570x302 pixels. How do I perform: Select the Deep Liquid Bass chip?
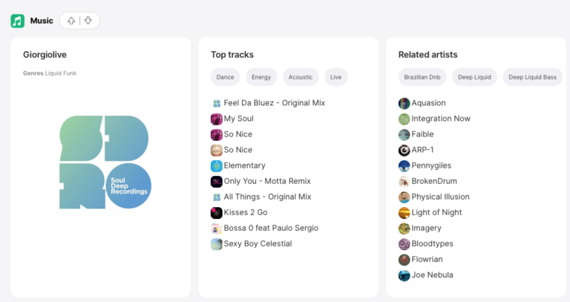tap(532, 77)
